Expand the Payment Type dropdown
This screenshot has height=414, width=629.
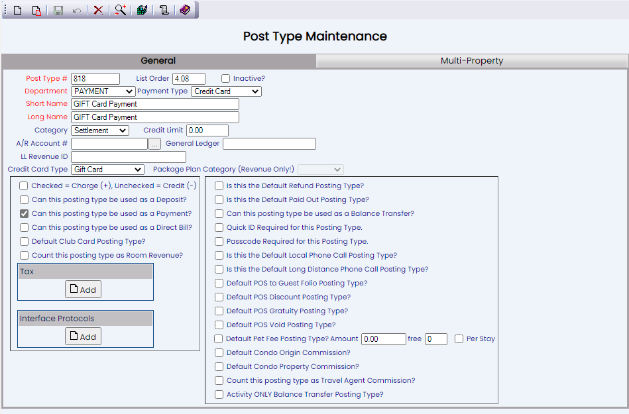227,91
